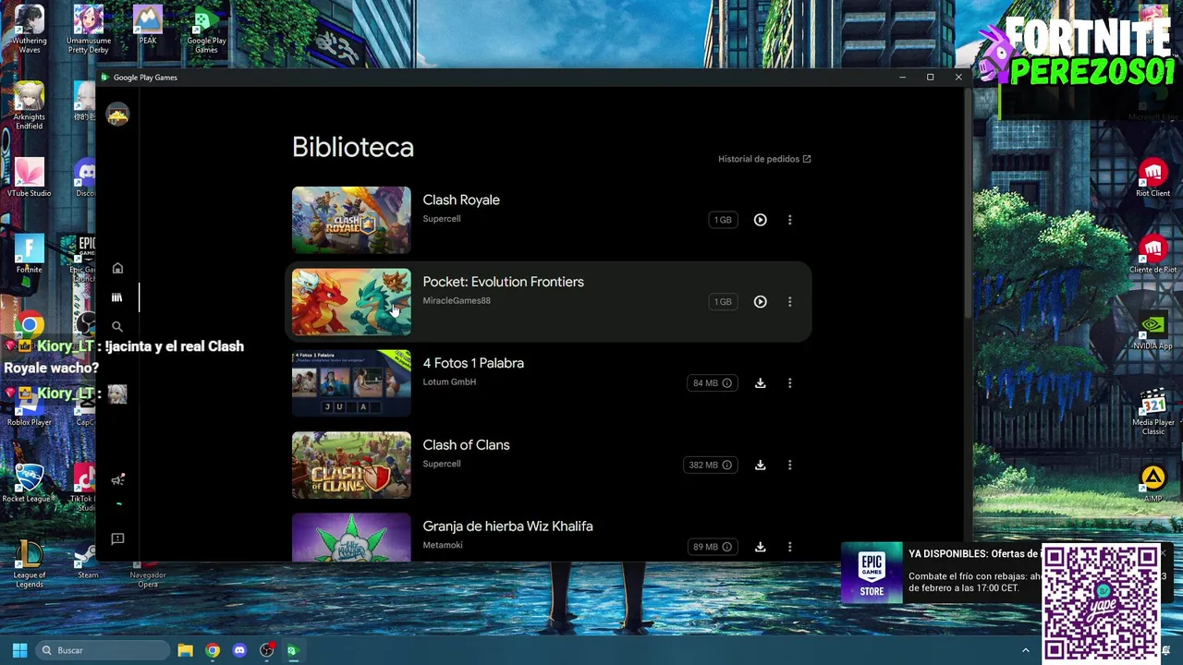The width and height of the screenshot is (1183, 665).
Task: Open Arknights Endfield desktop shortcut
Action: (29, 106)
